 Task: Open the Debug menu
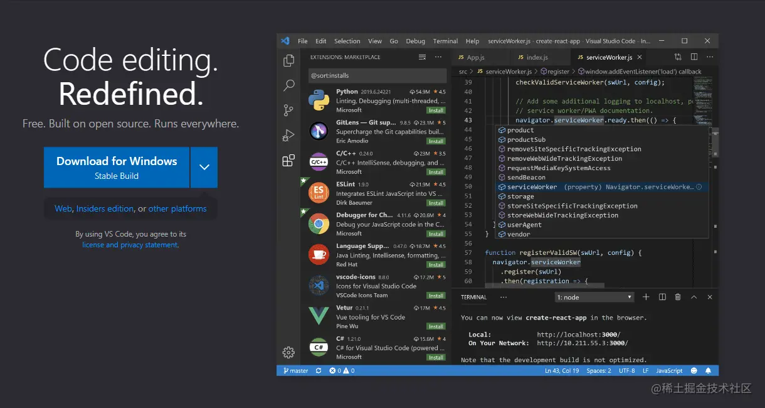point(415,41)
